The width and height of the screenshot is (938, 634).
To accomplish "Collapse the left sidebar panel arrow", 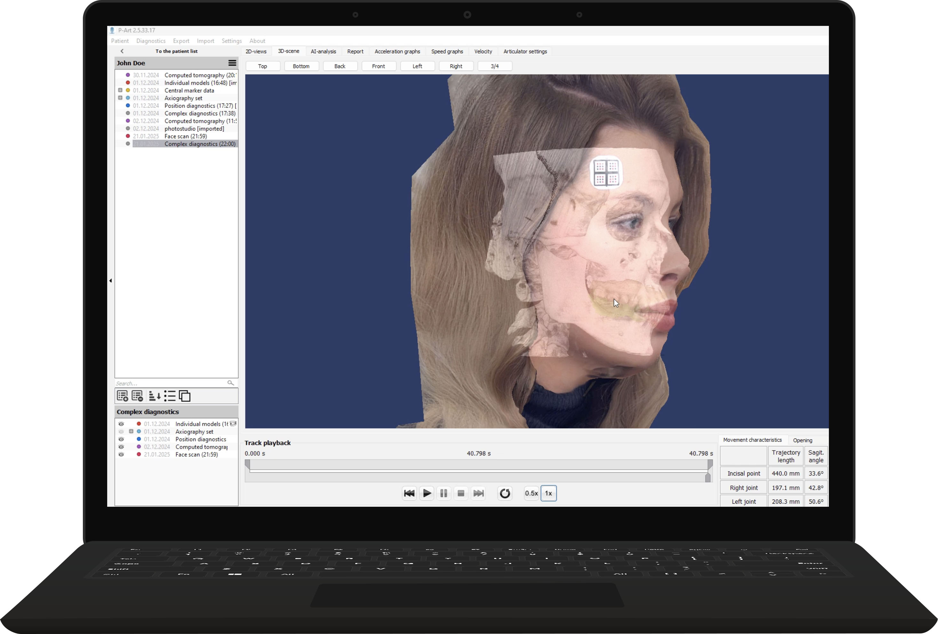I will pos(111,280).
